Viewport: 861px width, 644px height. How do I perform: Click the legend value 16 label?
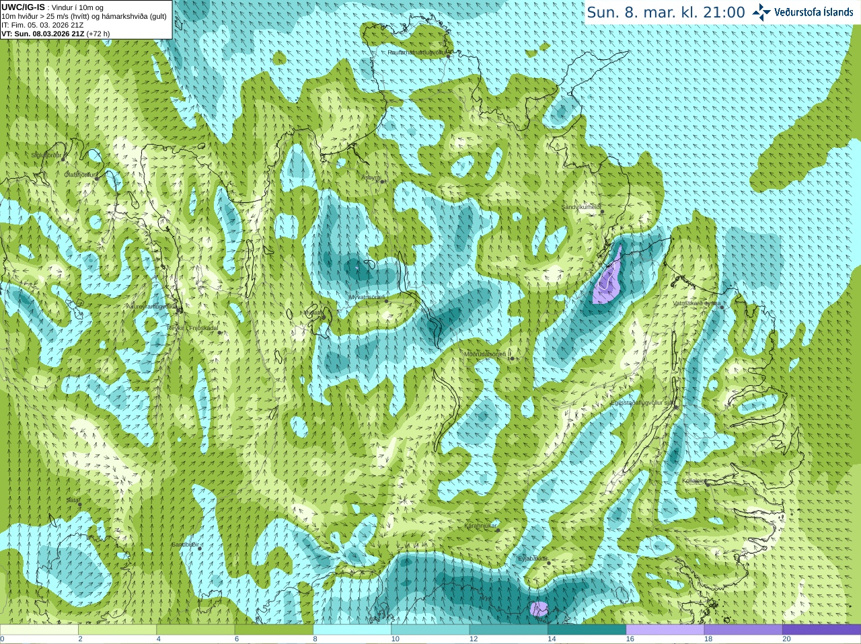pos(630,639)
